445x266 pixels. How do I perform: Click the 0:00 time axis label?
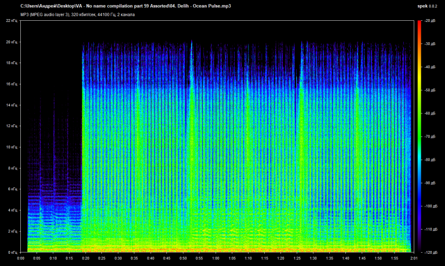[21, 258]
